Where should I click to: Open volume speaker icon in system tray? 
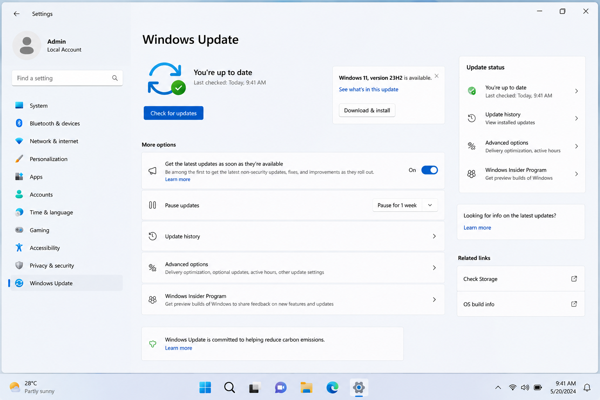[x=525, y=387]
